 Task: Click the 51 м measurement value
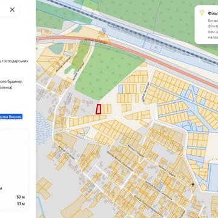pyautogui.click(x=21, y=203)
